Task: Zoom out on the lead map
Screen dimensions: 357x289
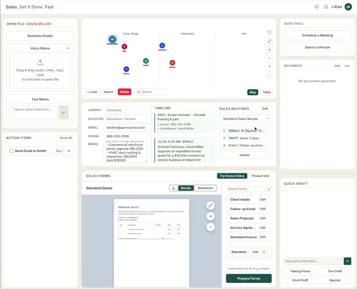Action: tap(269, 58)
